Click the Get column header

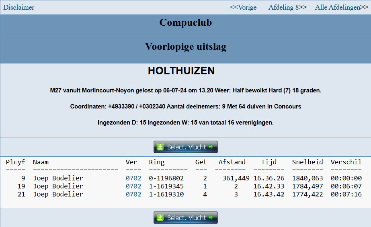point(201,162)
